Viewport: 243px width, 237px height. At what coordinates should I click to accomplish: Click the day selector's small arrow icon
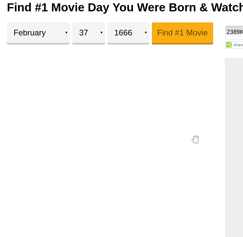[102, 33]
